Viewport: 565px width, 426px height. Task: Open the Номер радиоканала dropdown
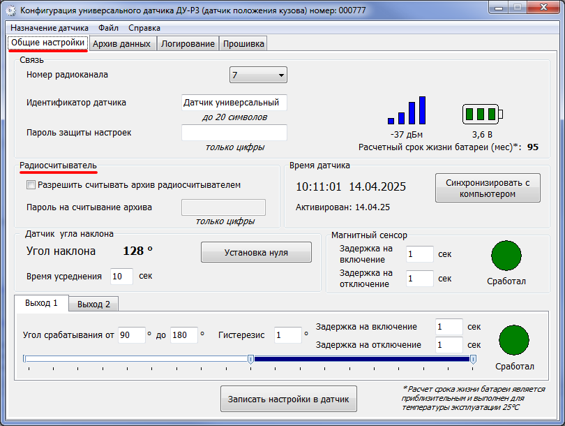click(258, 75)
